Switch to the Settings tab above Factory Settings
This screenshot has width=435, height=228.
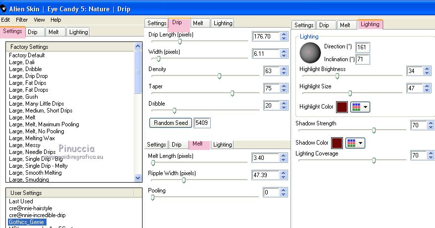point(12,31)
